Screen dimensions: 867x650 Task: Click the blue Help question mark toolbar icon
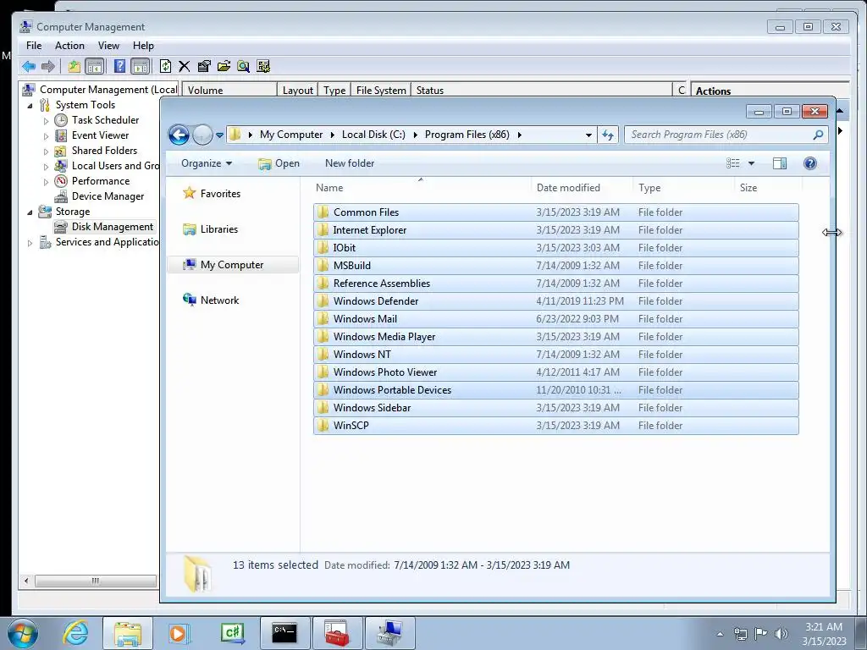click(x=119, y=67)
